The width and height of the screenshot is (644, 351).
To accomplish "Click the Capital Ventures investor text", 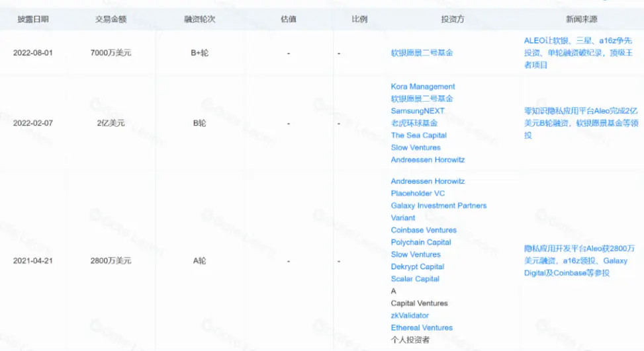I will 420,303.
